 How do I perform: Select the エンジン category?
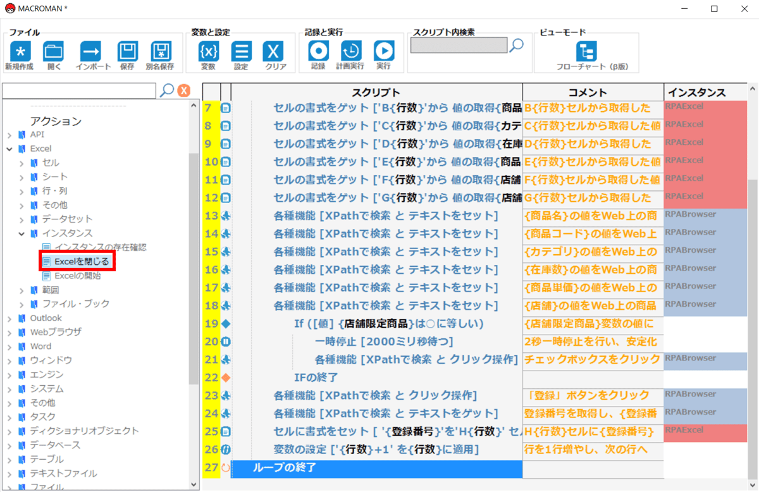pos(47,374)
